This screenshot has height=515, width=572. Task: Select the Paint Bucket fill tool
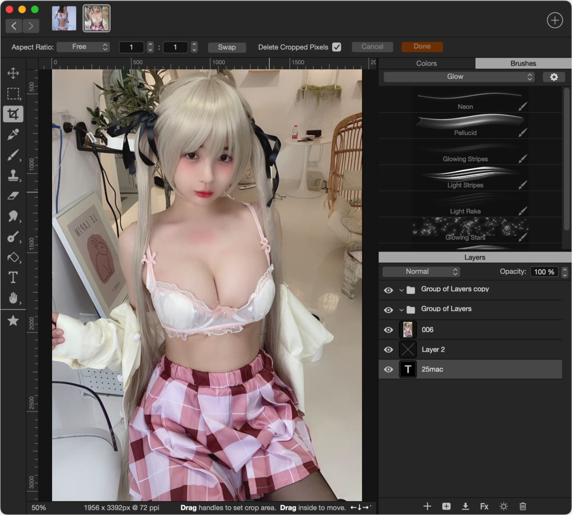(x=13, y=257)
